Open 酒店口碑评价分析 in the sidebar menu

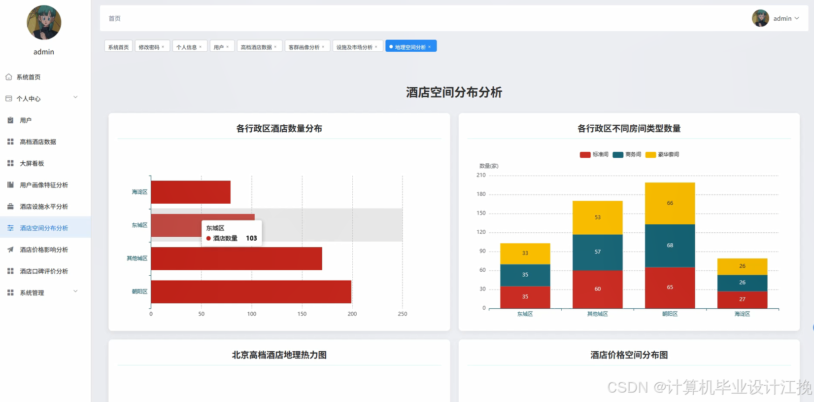coord(45,271)
